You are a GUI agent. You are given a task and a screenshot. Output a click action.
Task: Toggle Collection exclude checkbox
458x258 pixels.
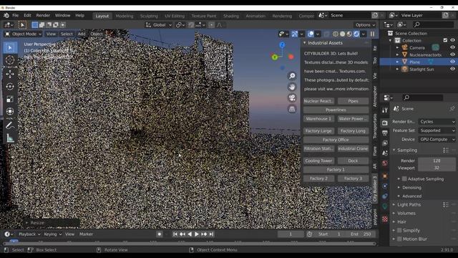[x=445, y=40]
